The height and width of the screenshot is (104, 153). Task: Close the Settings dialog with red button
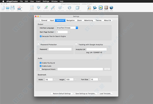36,16
